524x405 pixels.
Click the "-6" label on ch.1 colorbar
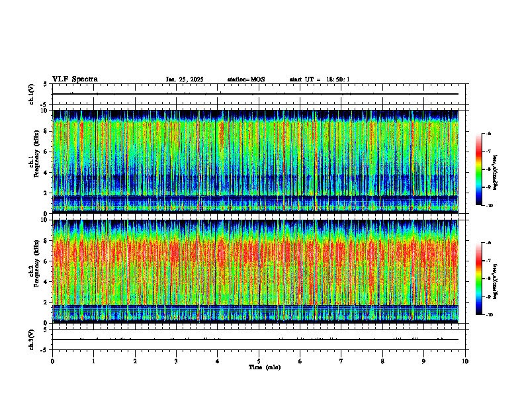488,134
